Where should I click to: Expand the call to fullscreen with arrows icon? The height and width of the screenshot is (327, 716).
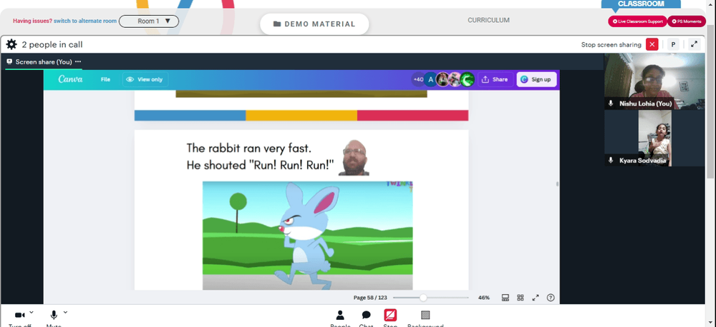694,44
